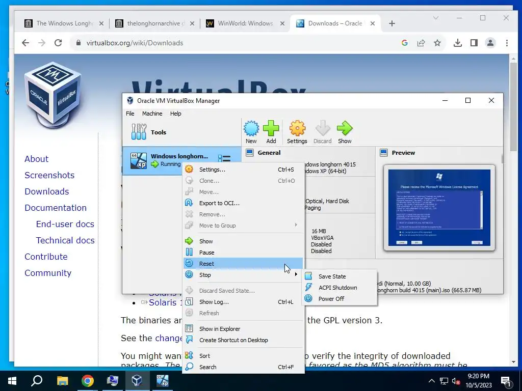Choose Search in the context menu
522x391 pixels.
pos(243,367)
